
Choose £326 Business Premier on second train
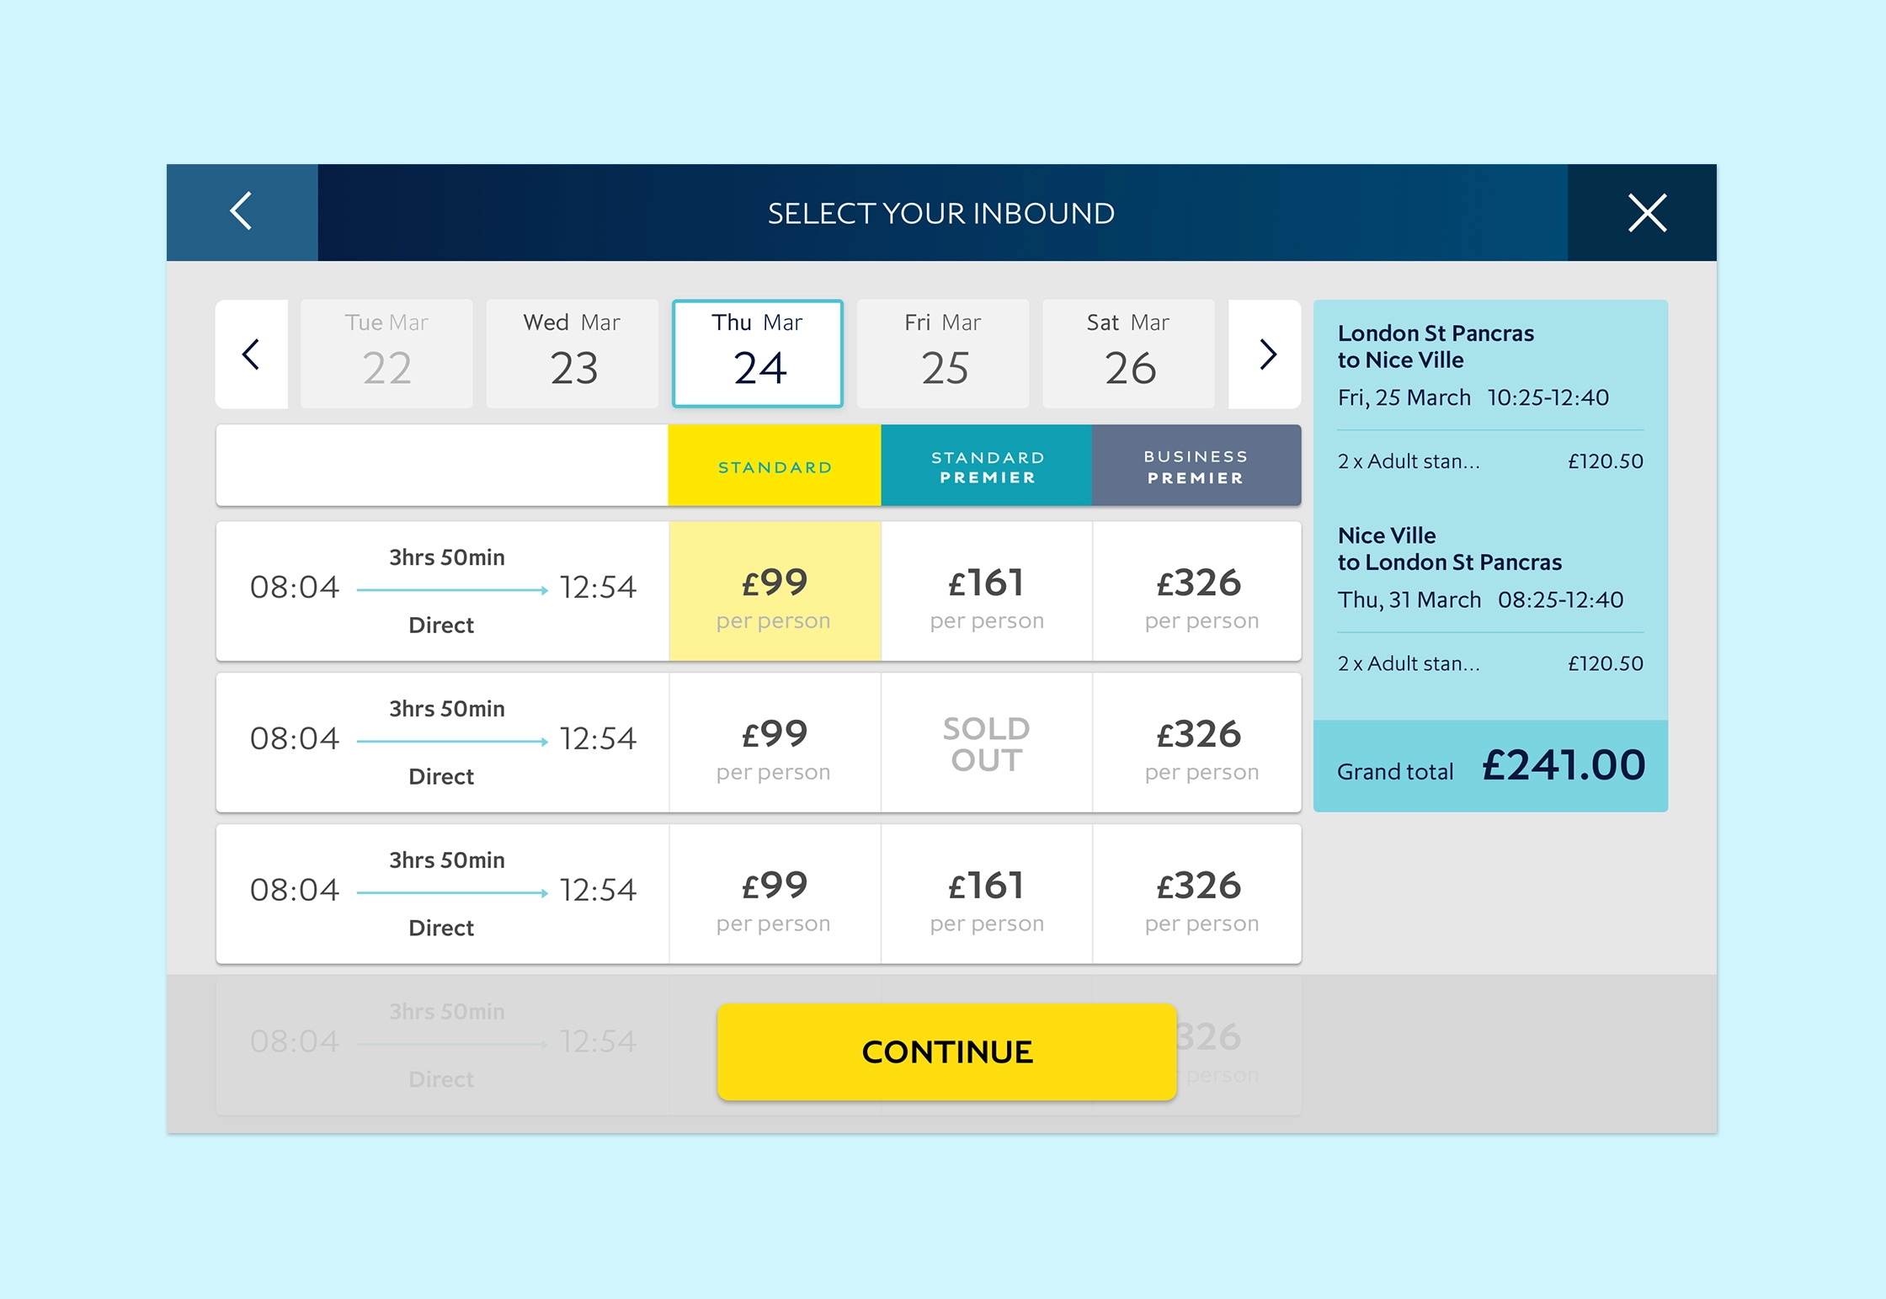(1199, 743)
